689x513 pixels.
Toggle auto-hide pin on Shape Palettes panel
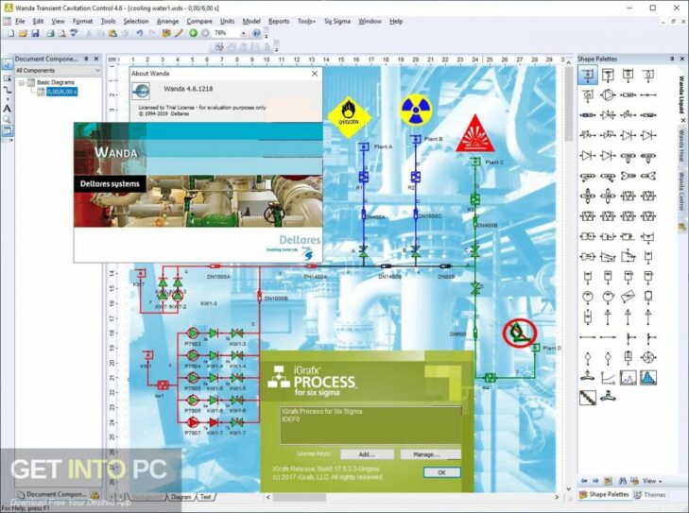(672, 59)
